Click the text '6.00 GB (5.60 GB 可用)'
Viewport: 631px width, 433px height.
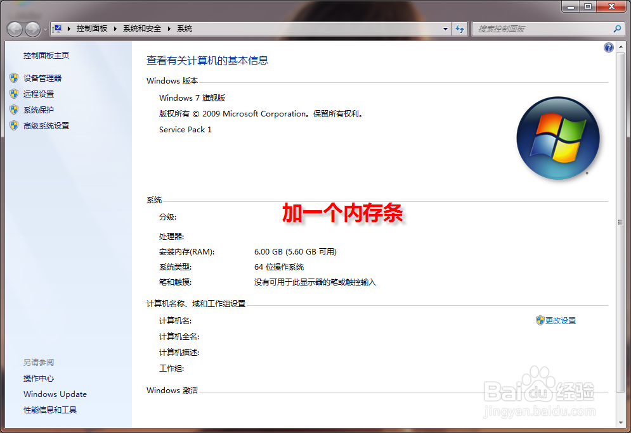[296, 252]
